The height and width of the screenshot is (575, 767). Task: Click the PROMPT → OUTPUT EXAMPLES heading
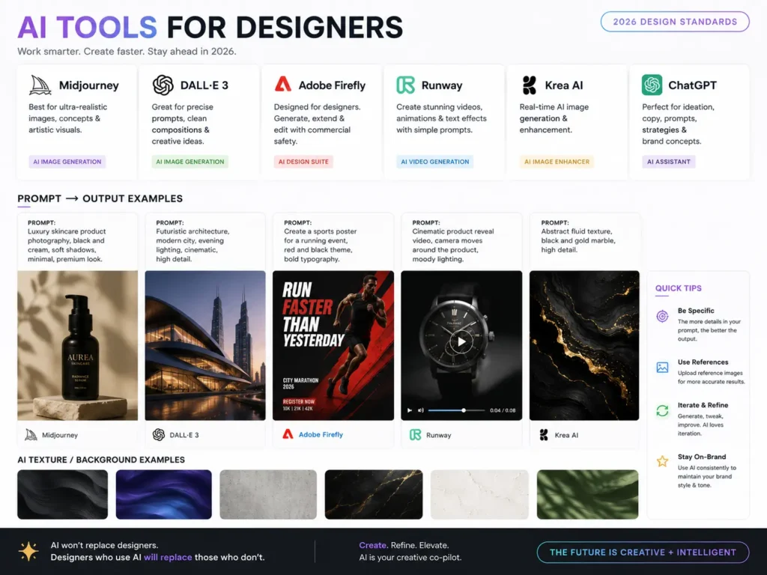(100, 198)
